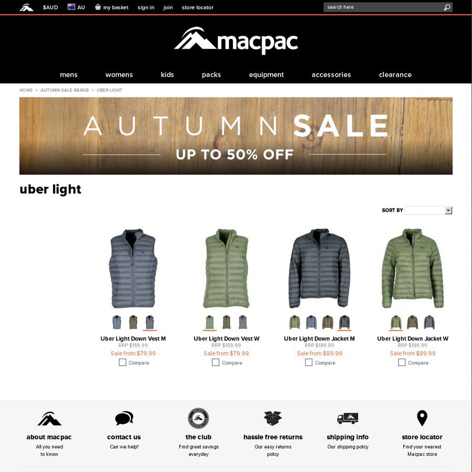Click the hassle free returns box icon
This screenshot has width=472, height=472.
coord(273,418)
